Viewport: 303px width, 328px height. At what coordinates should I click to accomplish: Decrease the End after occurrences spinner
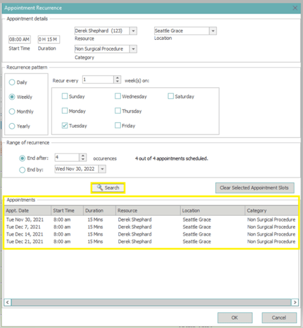83,160
